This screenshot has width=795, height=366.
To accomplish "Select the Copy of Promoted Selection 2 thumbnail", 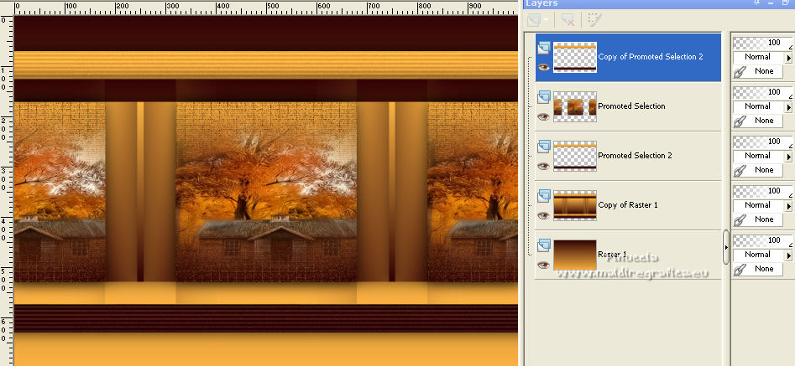I will coord(575,57).
